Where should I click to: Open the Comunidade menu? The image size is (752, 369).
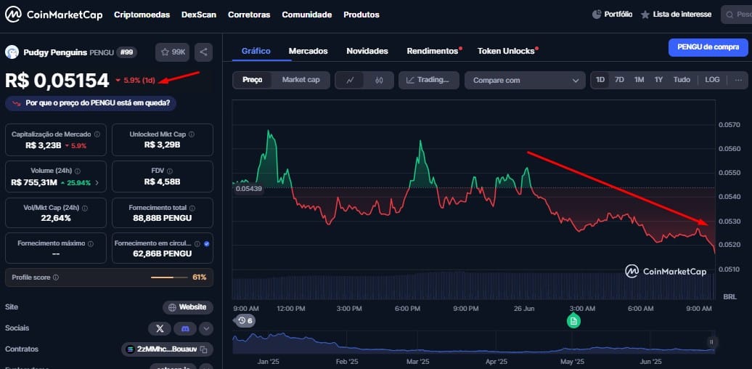tap(307, 15)
